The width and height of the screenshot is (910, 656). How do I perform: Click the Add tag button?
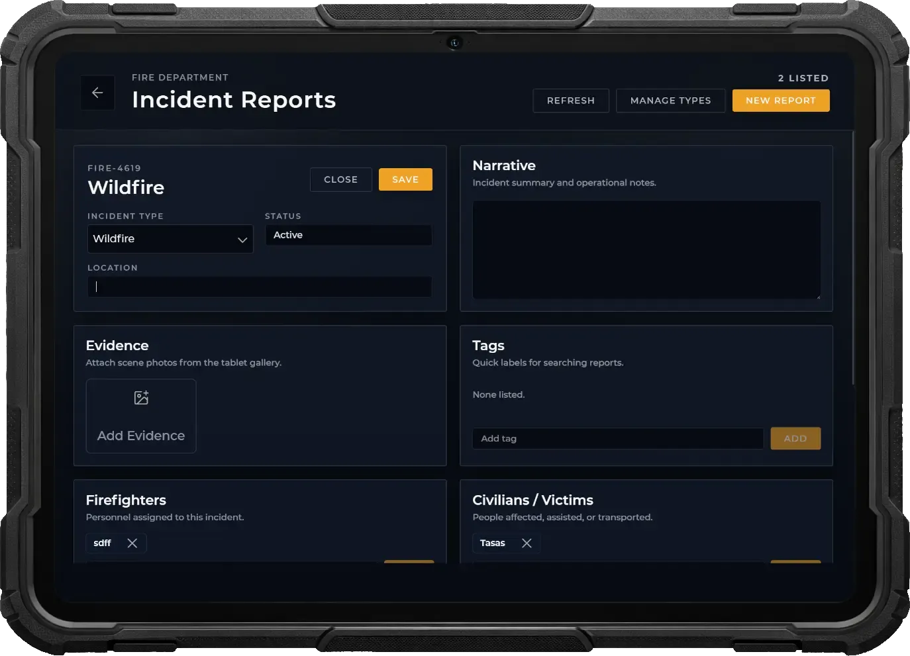pyautogui.click(x=795, y=438)
